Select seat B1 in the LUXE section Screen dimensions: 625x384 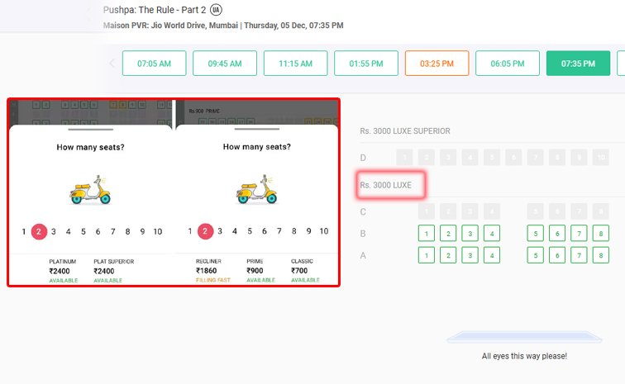click(x=427, y=234)
